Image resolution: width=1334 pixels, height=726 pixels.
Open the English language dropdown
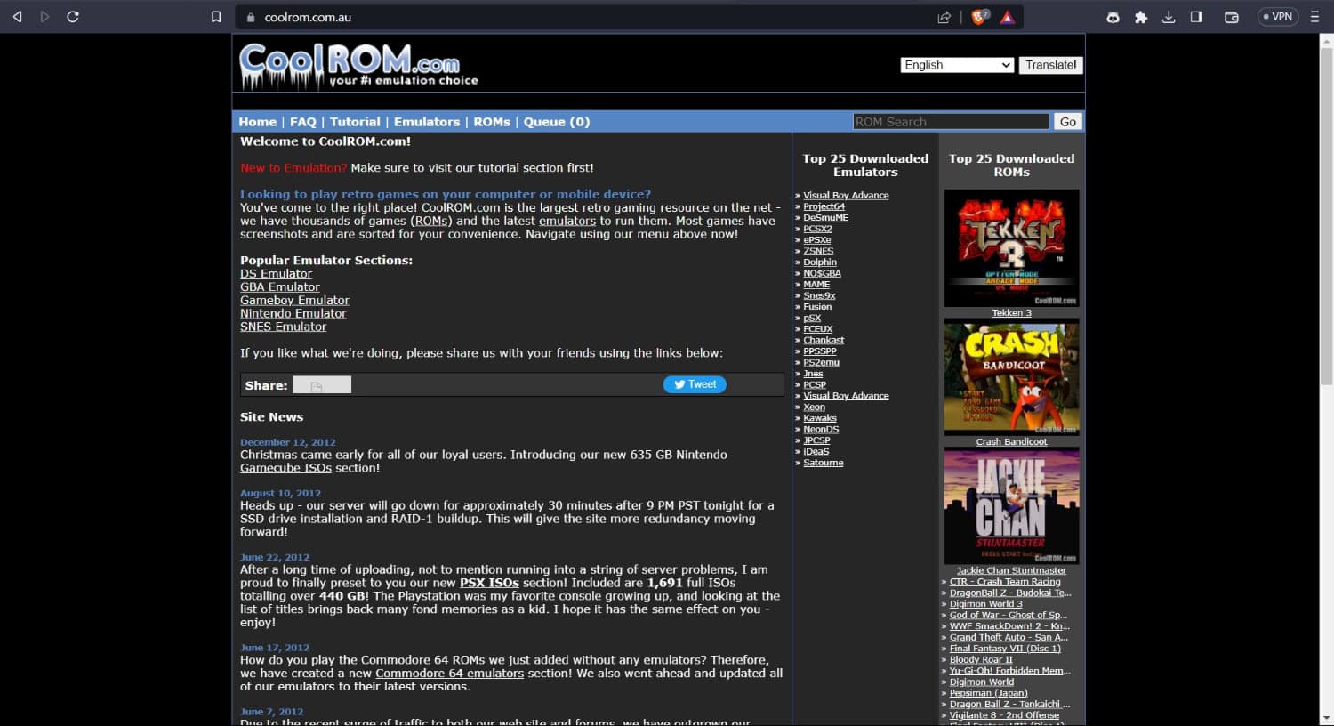pyautogui.click(x=957, y=65)
